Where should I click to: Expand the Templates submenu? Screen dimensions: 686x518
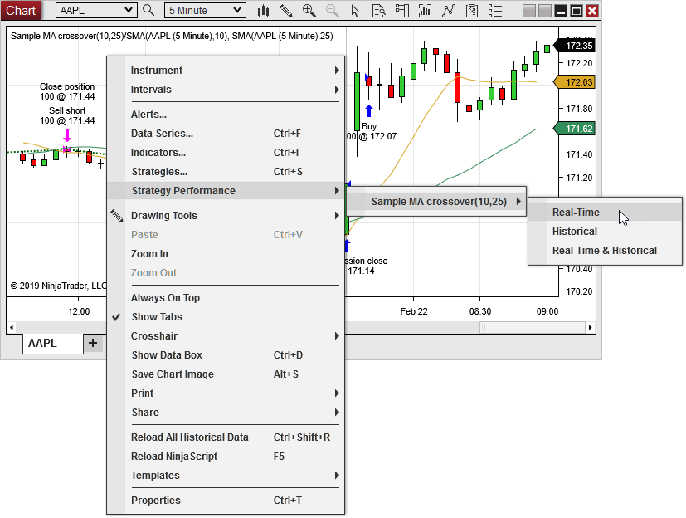tap(155, 476)
